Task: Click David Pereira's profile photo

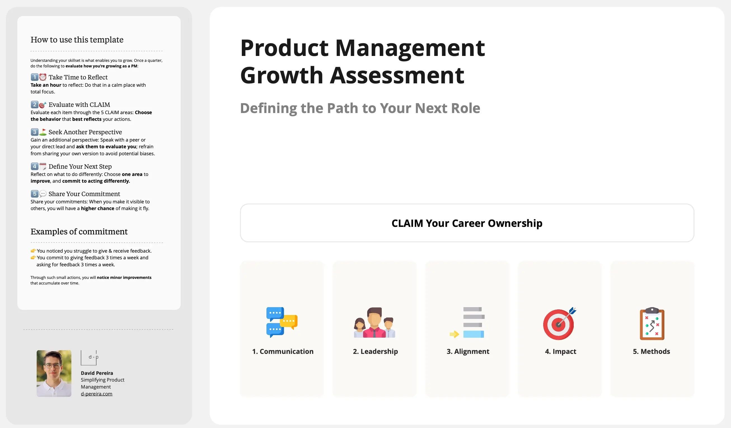Action: (x=54, y=373)
